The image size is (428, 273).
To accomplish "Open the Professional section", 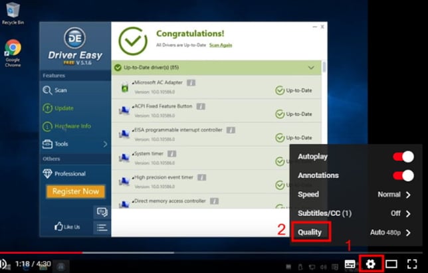I will [64, 174].
